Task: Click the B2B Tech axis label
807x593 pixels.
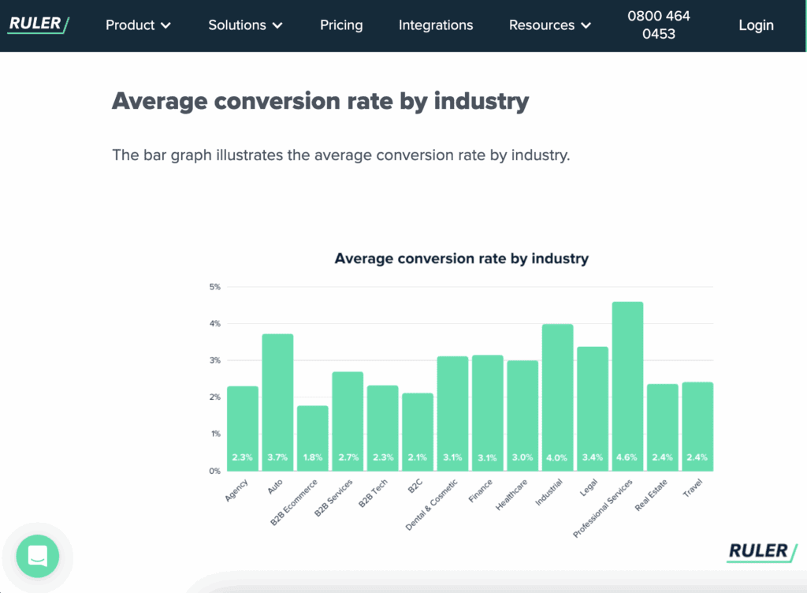Action: point(373,493)
